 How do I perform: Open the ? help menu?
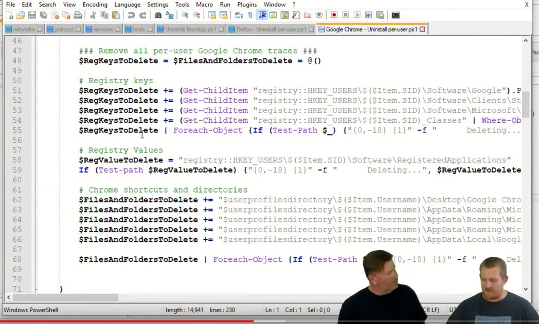pyautogui.click(x=294, y=5)
